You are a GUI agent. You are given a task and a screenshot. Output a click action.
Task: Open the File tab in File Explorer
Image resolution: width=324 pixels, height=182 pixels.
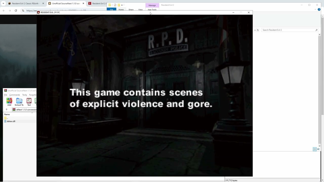[x=112, y=10]
